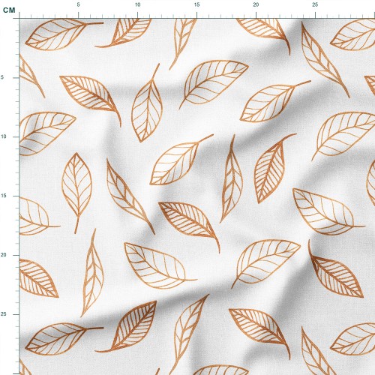Viewport: 375px width, 375px height.
Task: Select the leaf in the top-left fabric corner
Action: (64, 34)
